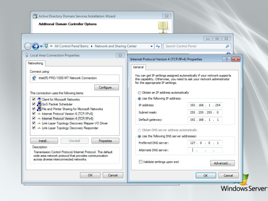Select Link-Layer Topology Discovery Responder text
Viewport: 268px width, 201px height.
click(x=70, y=128)
